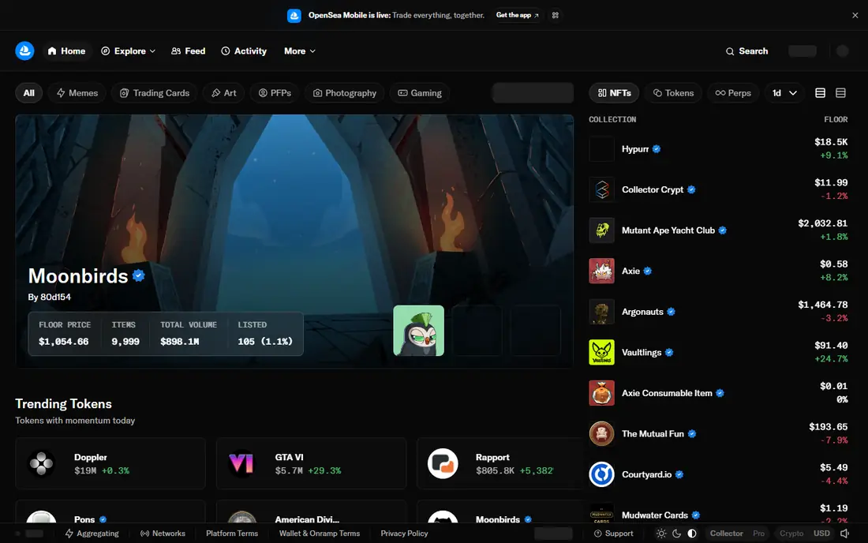Open the Activity page
This screenshot has width=868, height=543.
(244, 51)
